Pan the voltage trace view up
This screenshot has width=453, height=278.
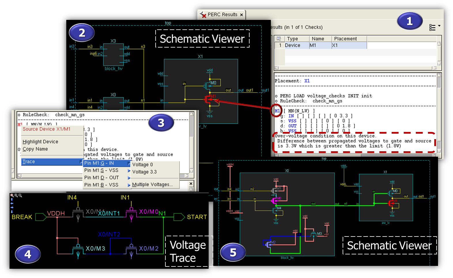coord(12,199)
